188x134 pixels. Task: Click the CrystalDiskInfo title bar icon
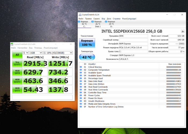[80, 15]
